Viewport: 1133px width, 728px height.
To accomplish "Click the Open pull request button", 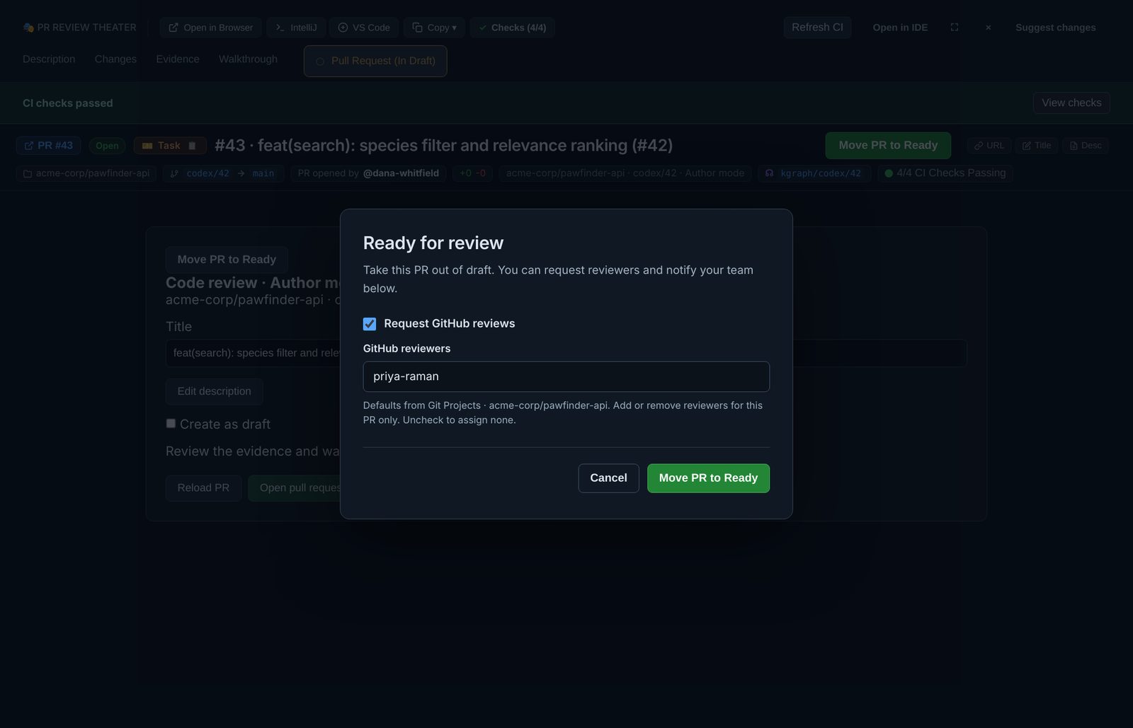I will (x=295, y=488).
